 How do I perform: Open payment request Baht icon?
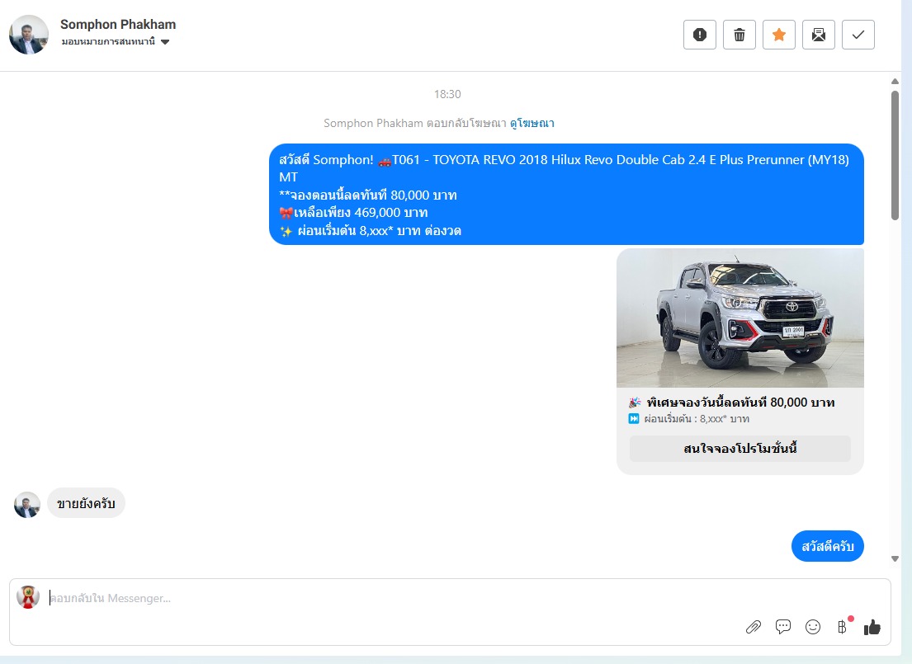tap(842, 627)
